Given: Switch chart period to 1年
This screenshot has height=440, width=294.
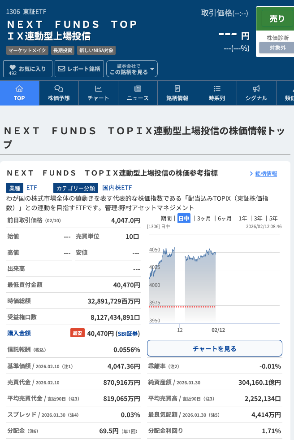Looking at the screenshot, I should pyautogui.click(x=242, y=219).
